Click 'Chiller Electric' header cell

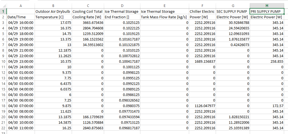click(202, 11)
